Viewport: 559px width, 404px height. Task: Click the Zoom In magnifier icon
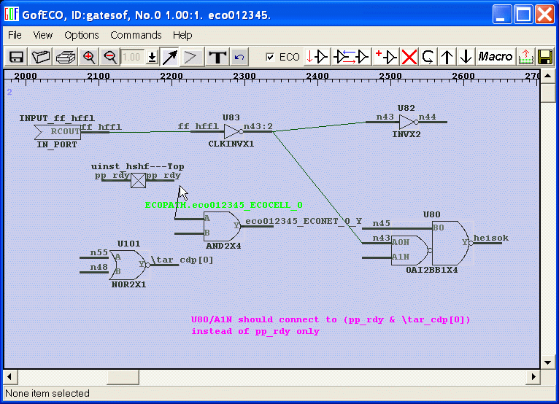click(89, 57)
